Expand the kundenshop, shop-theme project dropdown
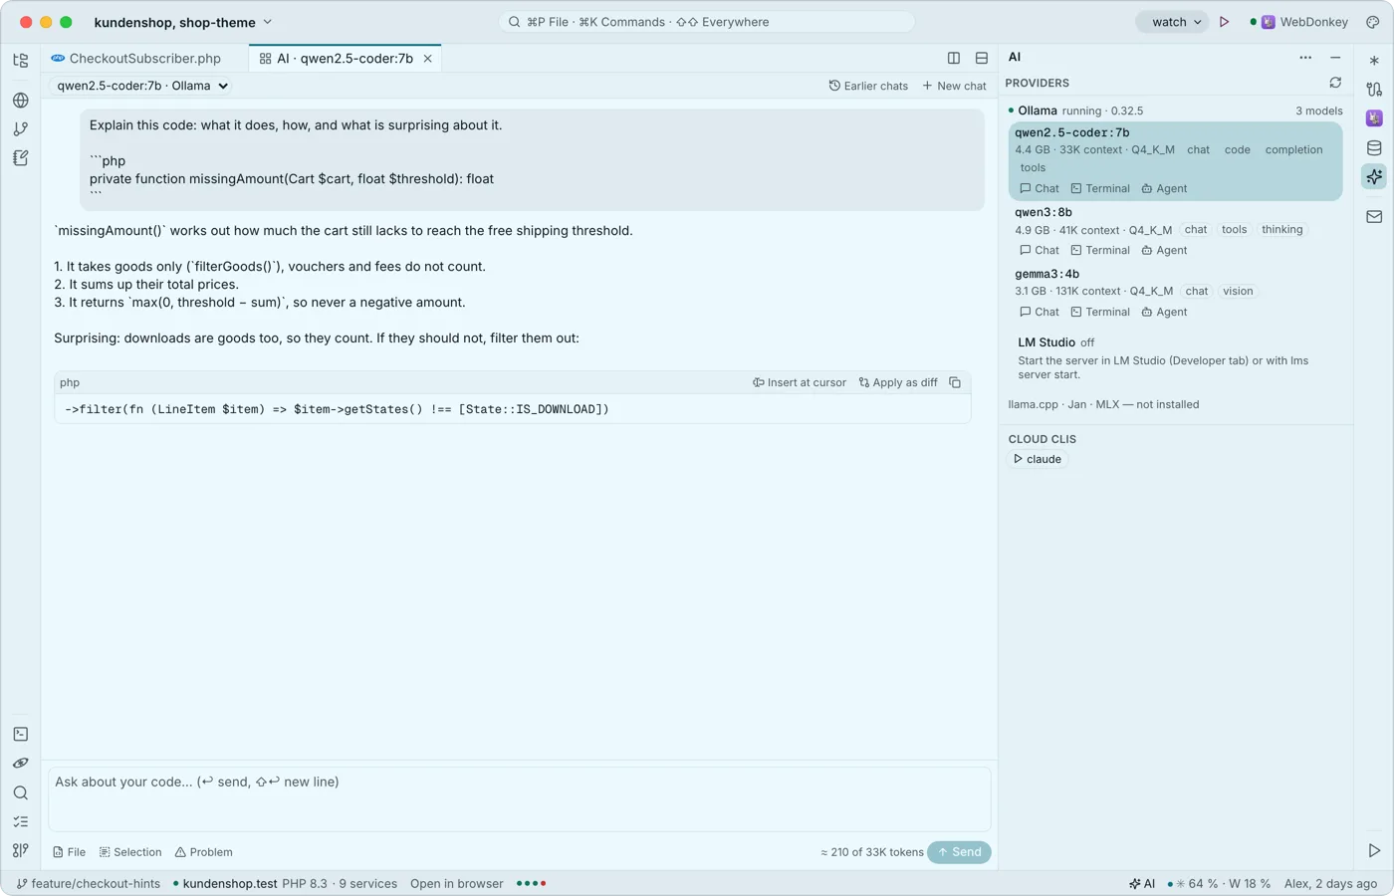 click(183, 22)
